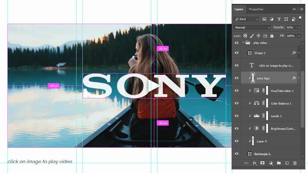
Task: Open the Layers panel menu
Action: point(302,9)
